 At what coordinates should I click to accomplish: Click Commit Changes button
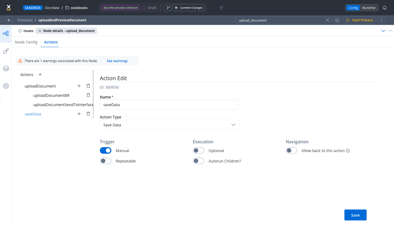coord(189,8)
